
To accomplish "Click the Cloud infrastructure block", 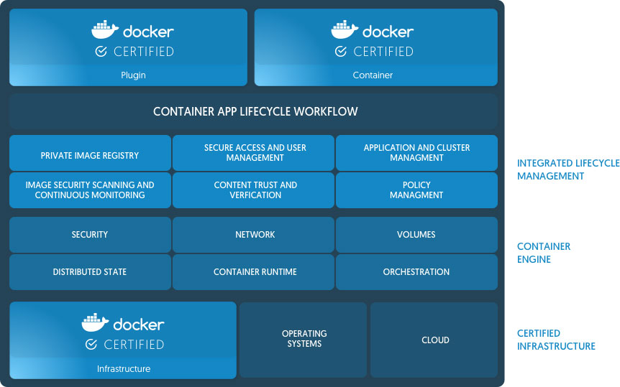I will point(434,340).
